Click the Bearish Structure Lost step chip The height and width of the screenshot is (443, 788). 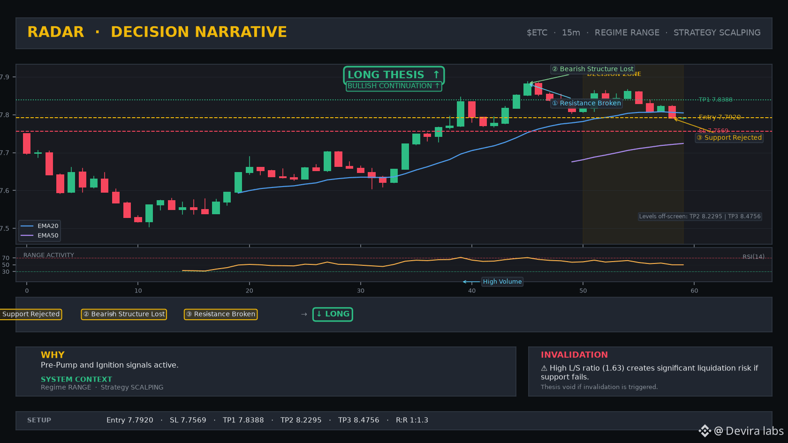(x=124, y=314)
